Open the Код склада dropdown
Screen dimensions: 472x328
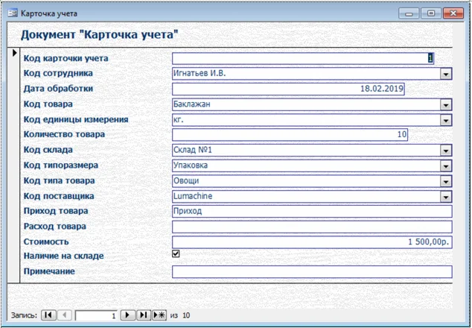446,151
